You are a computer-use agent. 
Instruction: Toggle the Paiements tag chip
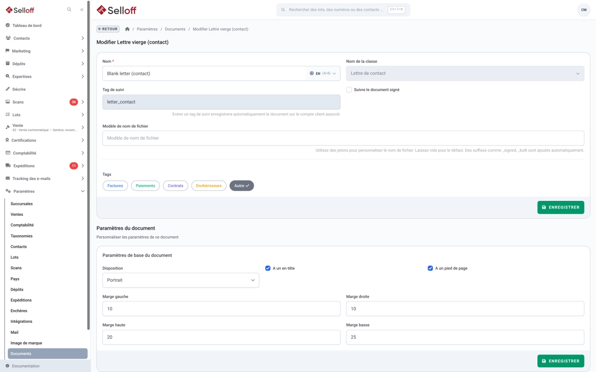click(145, 186)
